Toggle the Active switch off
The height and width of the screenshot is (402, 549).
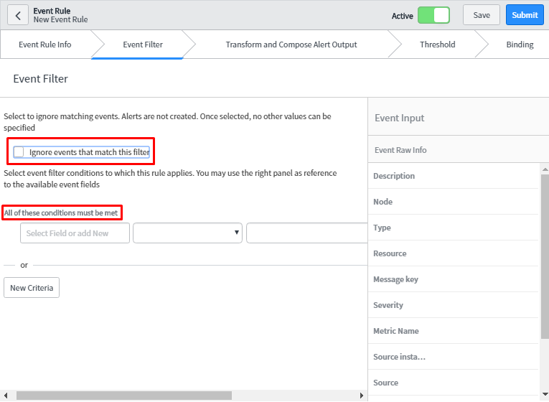433,15
